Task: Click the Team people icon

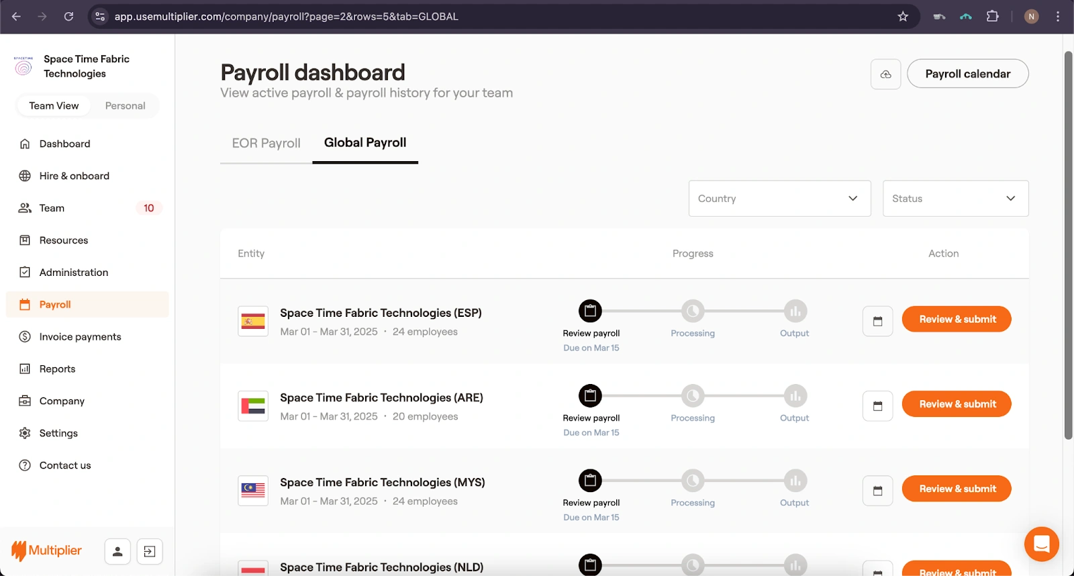Action: point(25,208)
